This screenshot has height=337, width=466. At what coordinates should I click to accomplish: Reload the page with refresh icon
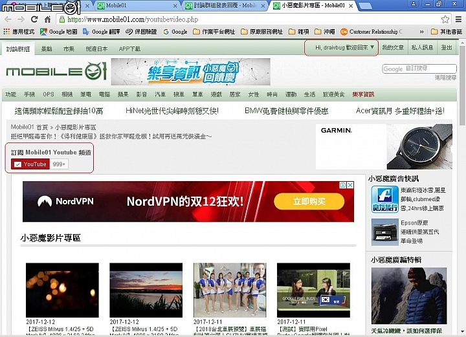(34, 19)
